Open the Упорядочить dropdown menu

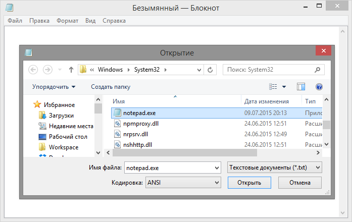click(54, 87)
